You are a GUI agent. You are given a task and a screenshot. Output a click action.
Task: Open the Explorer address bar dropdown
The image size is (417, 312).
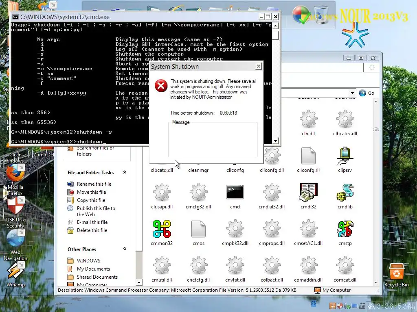click(x=352, y=93)
